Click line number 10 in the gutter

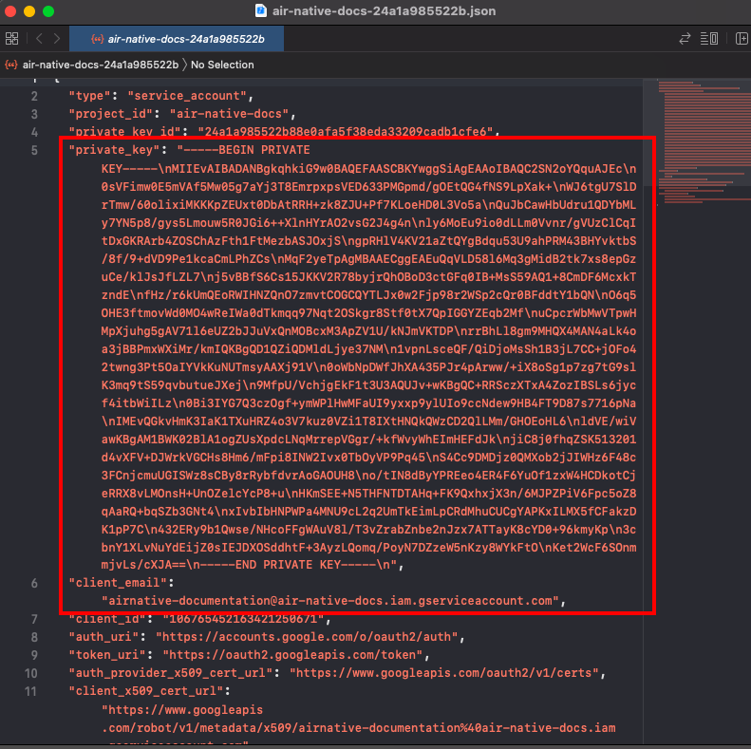click(x=31, y=673)
